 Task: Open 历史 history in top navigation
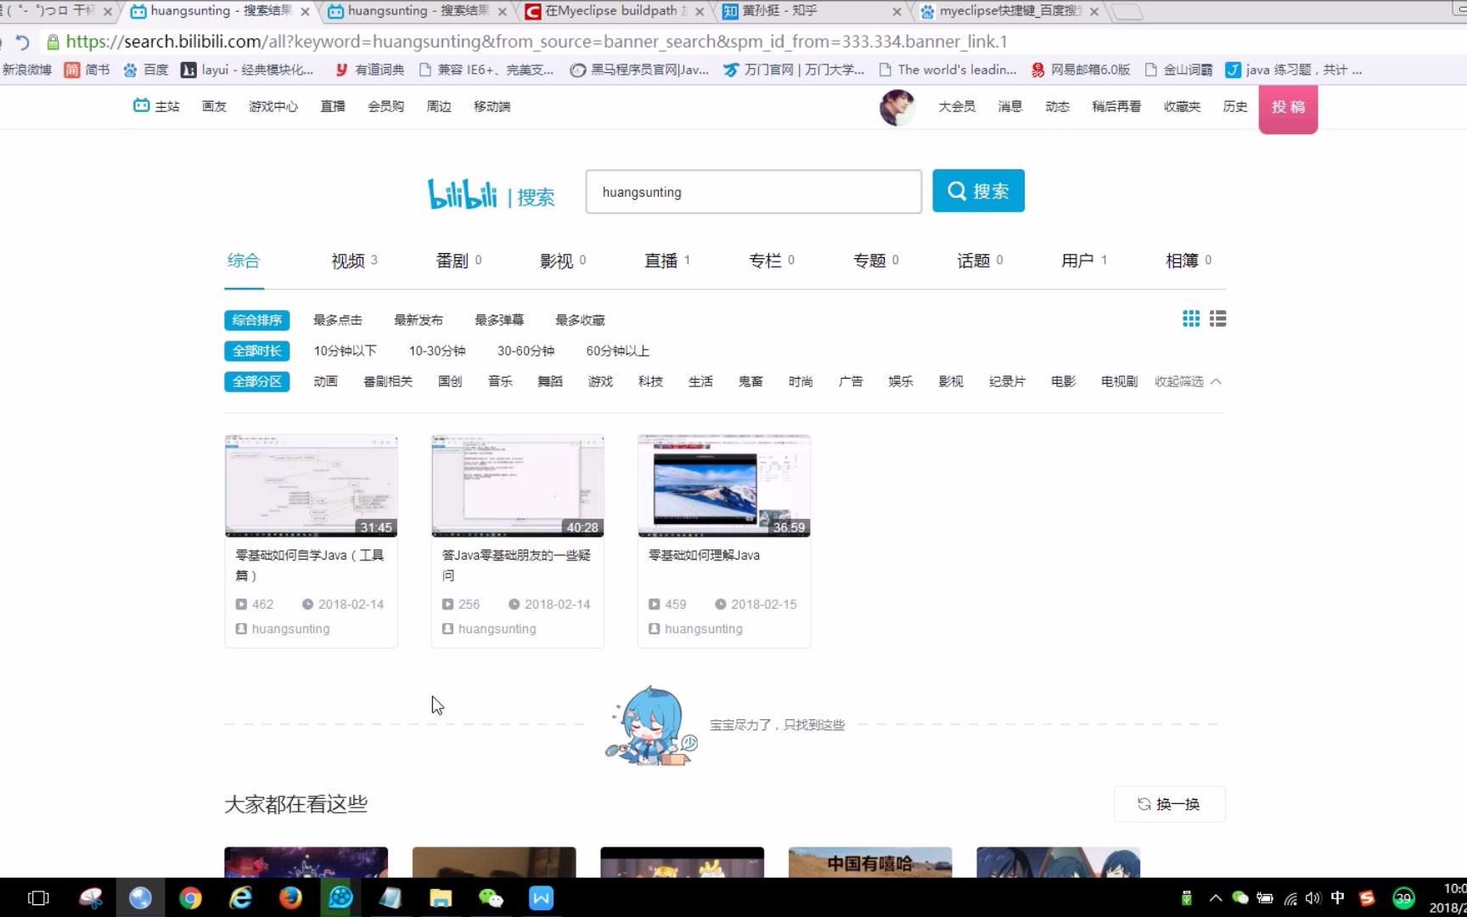click(x=1235, y=106)
